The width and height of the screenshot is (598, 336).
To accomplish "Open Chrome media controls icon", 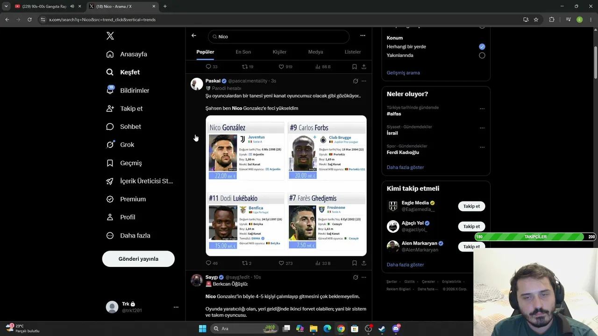I will coord(568,20).
